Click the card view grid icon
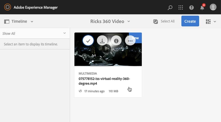 point(208,22)
